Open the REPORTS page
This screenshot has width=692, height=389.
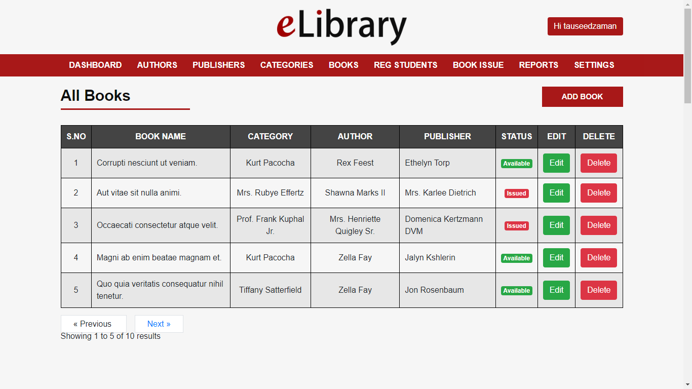click(x=539, y=65)
